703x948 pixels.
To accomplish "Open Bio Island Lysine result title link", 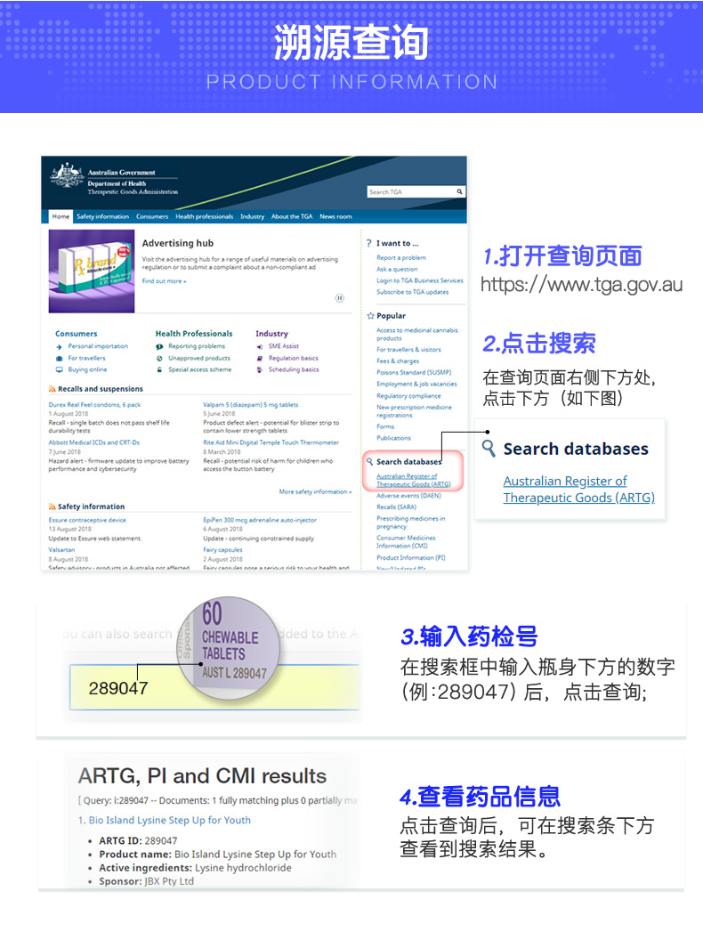I will pos(169,820).
